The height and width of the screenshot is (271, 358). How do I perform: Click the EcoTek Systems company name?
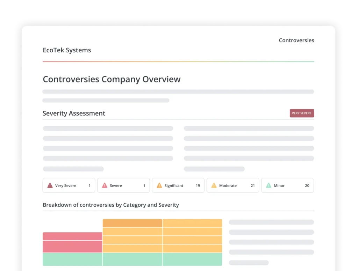(x=67, y=50)
